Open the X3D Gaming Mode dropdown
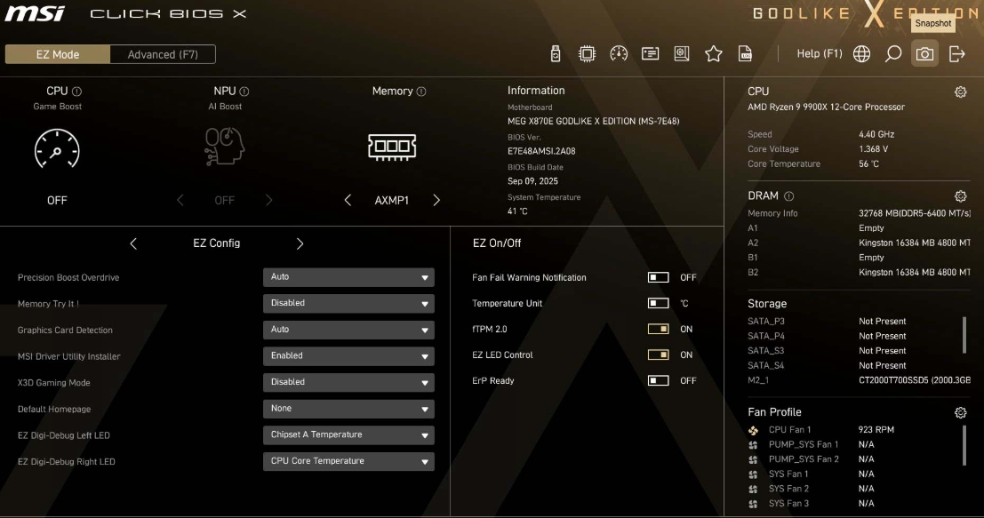 pyautogui.click(x=348, y=383)
